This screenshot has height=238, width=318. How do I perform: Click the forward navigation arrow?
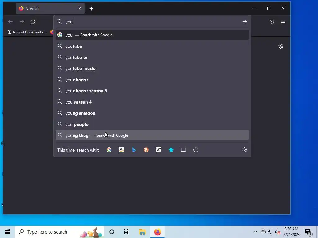point(22,21)
